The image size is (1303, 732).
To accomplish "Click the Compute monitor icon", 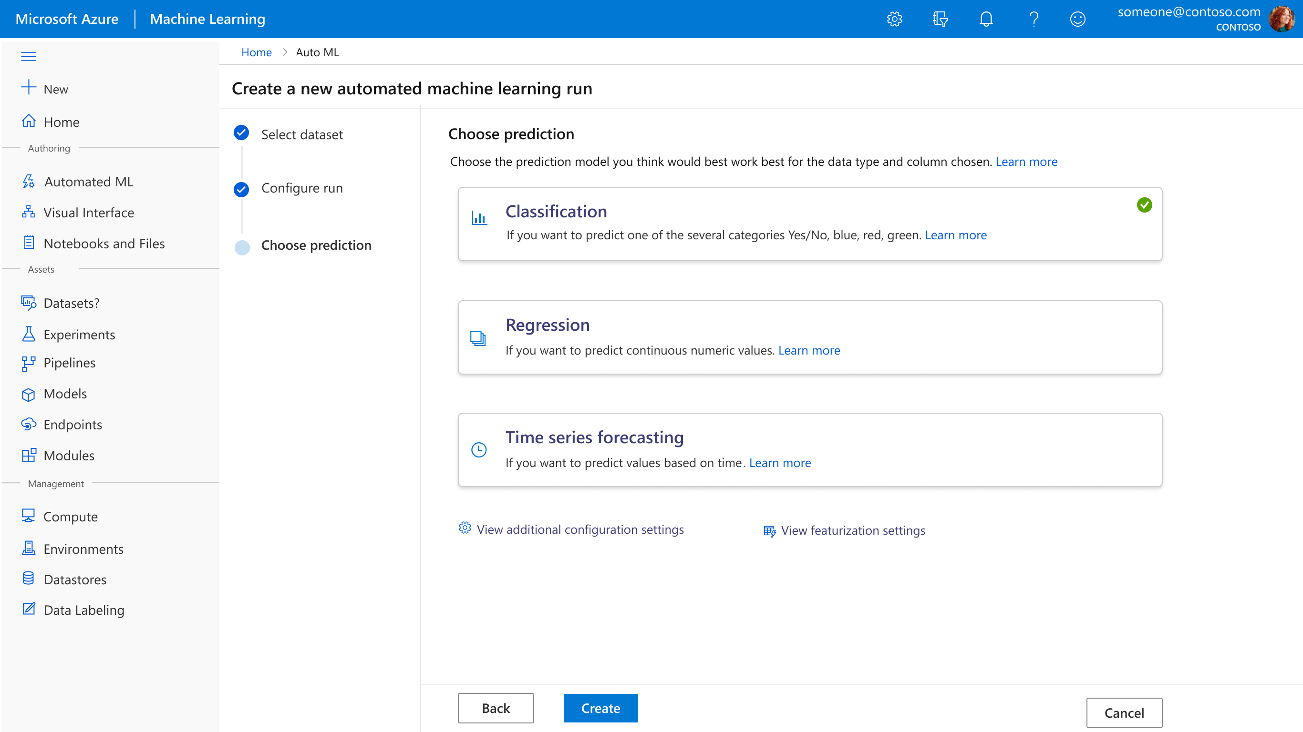I will click(x=29, y=516).
